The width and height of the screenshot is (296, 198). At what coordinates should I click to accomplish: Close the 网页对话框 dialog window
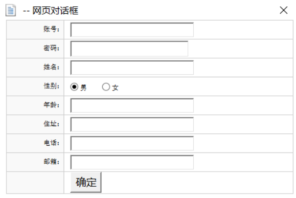tap(284, 10)
